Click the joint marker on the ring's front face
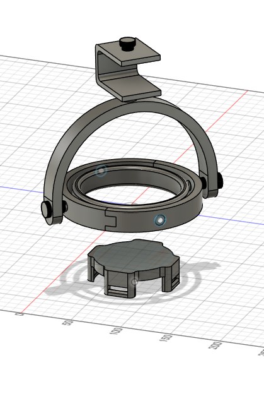 point(159,220)
